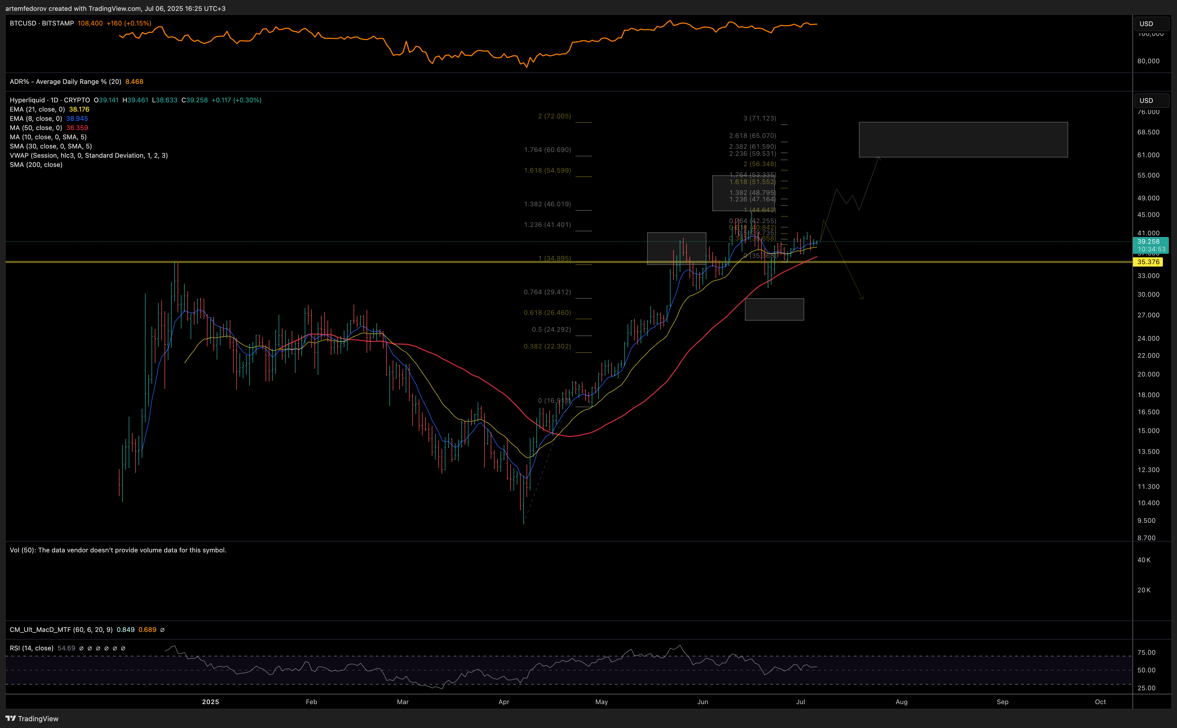Click the 9.500 price scale label
The width and height of the screenshot is (1177, 728).
(x=1146, y=520)
